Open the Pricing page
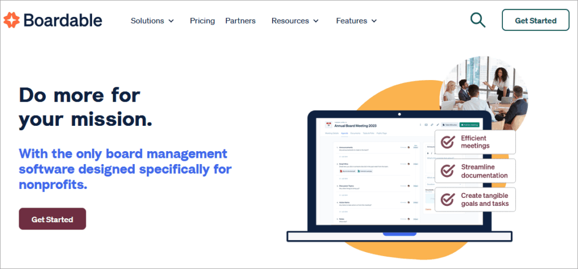Screen dimensions: 578x269 pos(203,21)
